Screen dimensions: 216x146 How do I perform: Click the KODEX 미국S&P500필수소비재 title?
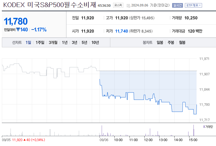pos(49,5)
